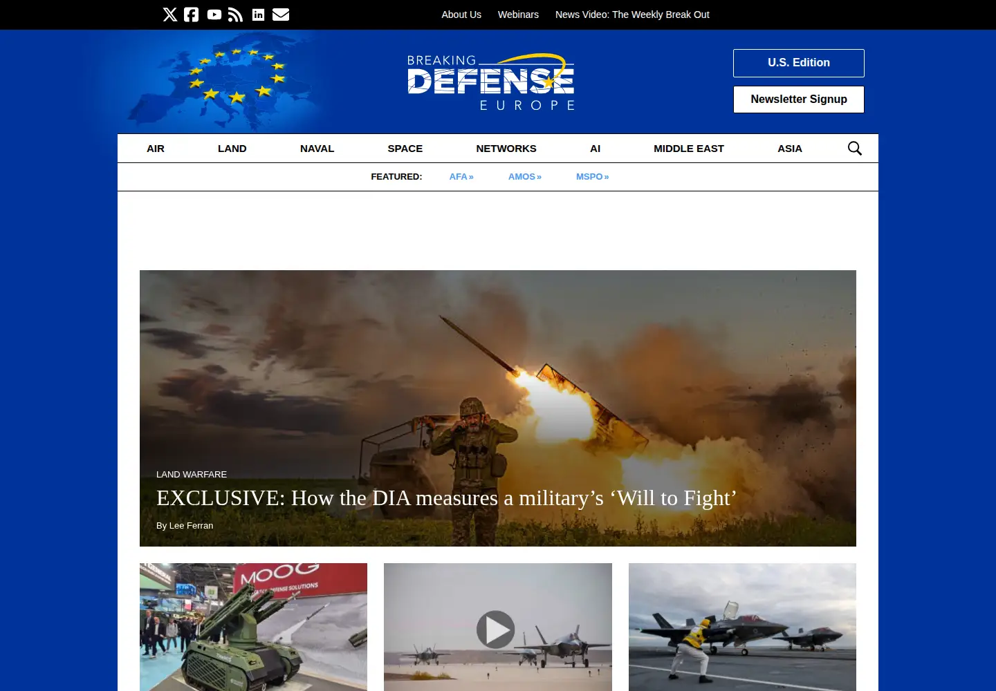Screen dimensions: 996x691
Task: Open the carrier deck jets thumbnail
Action: 742,627
